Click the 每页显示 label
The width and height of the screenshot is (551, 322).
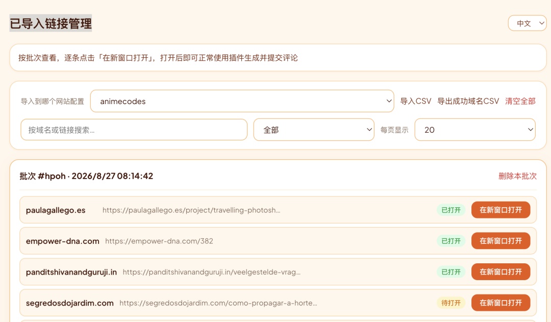[x=394, y=130]
